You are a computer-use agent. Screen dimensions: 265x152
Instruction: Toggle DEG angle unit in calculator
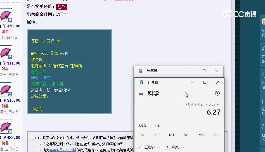point(143,125)
